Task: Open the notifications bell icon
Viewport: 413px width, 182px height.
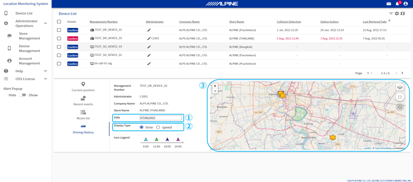Action: (397, 4)
